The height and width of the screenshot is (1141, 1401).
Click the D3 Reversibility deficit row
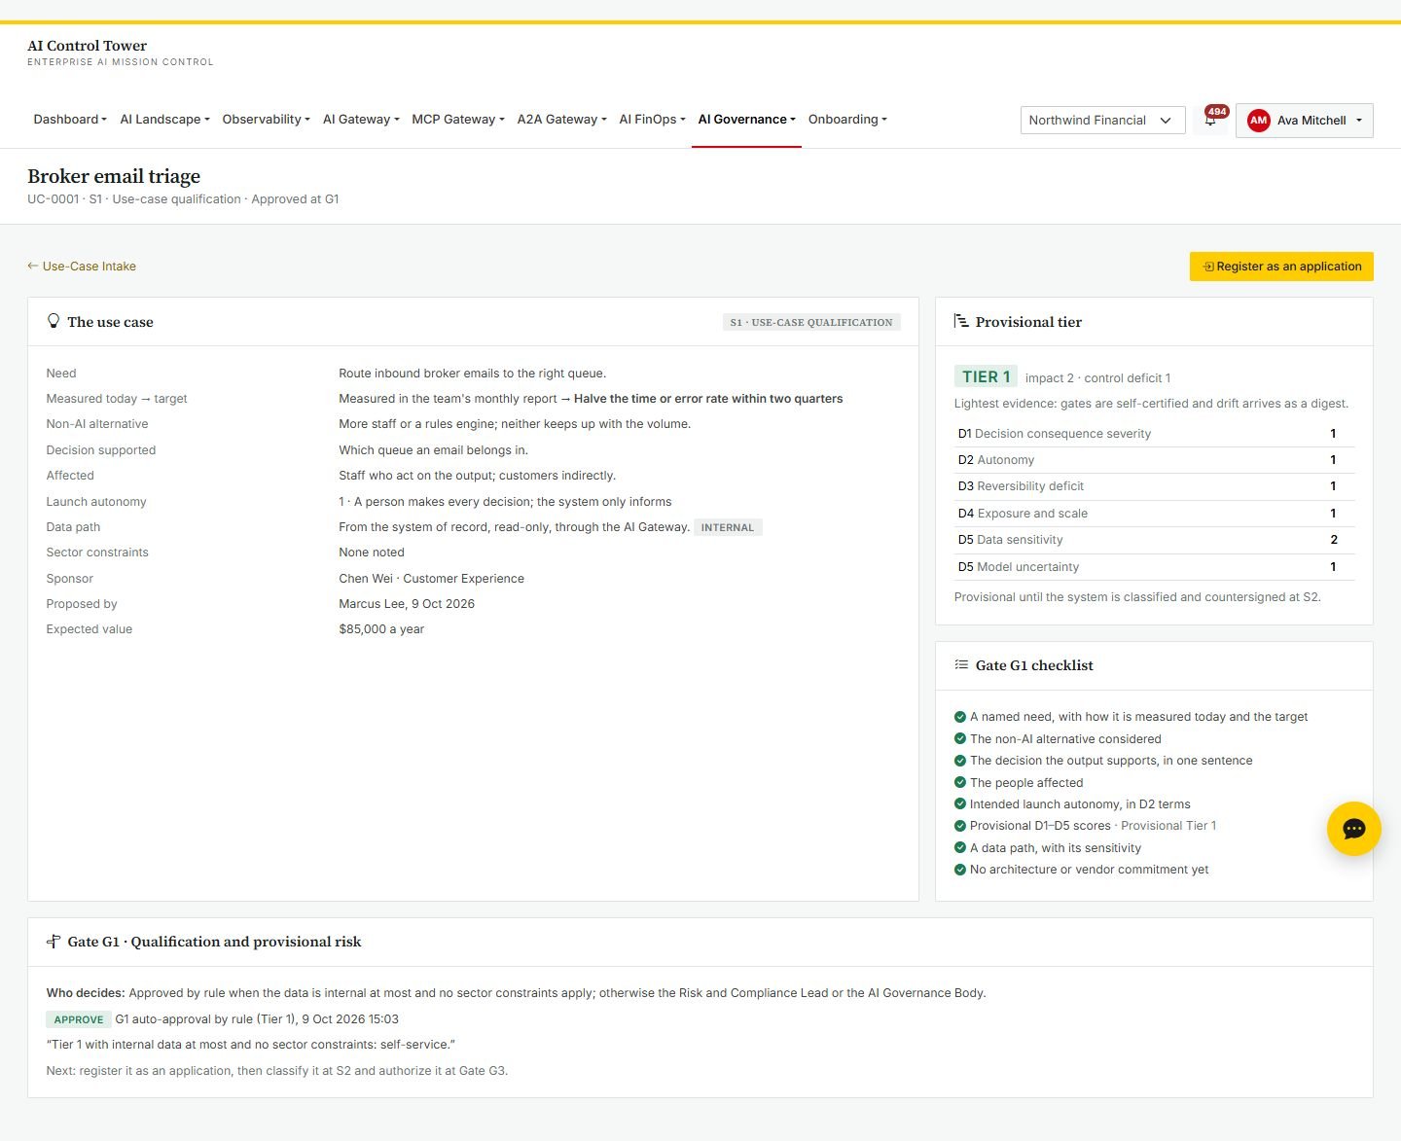tap(1154, 486)
